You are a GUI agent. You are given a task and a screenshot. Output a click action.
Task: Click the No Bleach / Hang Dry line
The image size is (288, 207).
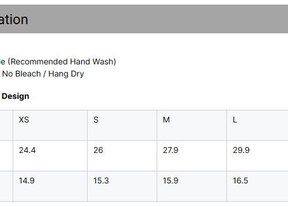tap(43, 74)
